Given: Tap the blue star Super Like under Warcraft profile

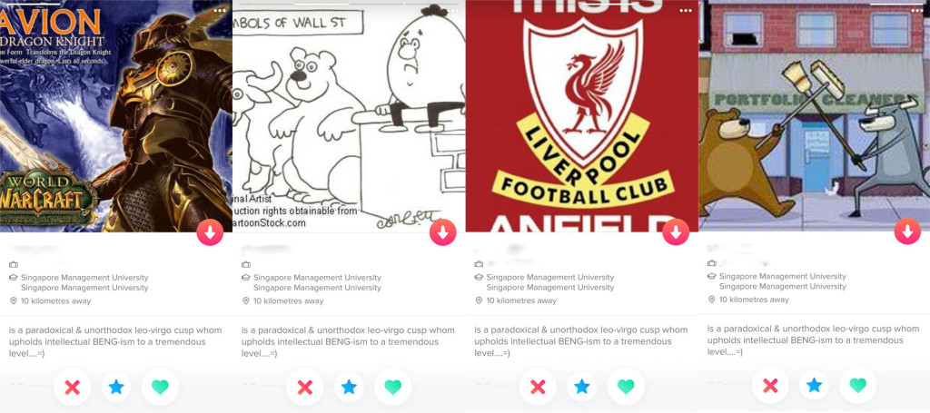Looking at the screenshot, I should (116, 388).
